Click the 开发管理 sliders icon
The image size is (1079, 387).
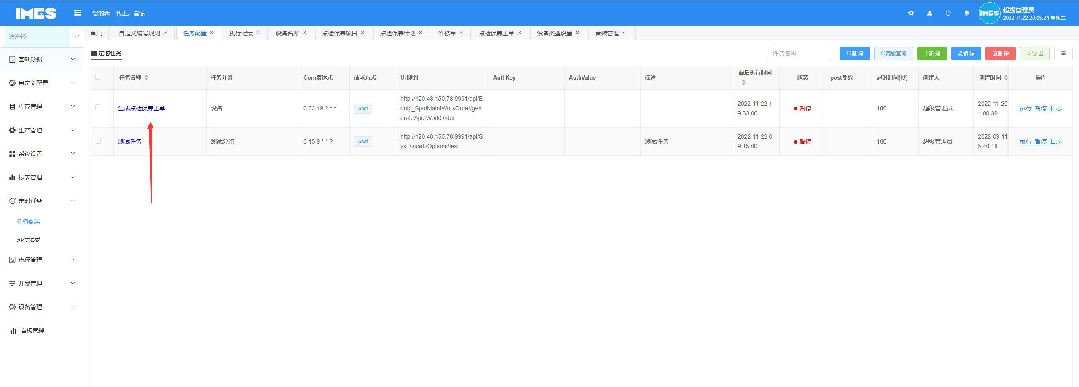(x=12, y=283)
